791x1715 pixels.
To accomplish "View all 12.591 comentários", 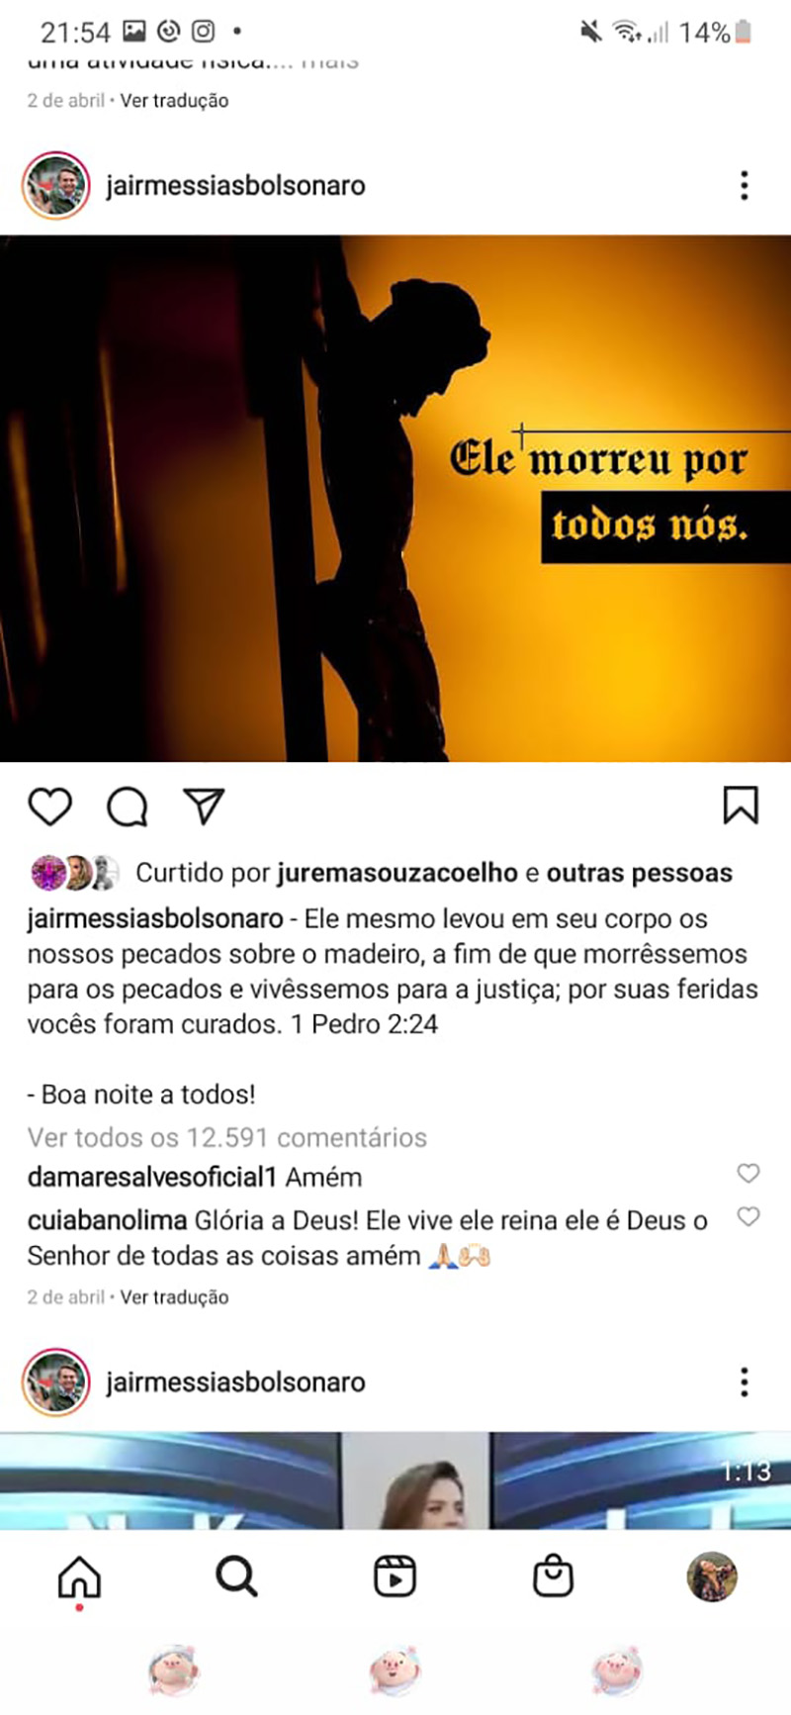I will [x=226, y=1137].
